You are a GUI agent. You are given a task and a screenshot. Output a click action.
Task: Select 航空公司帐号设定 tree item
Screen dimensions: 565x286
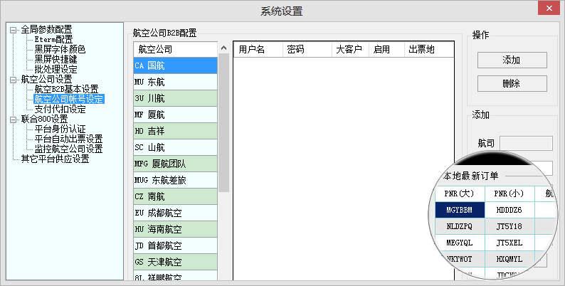(x=69, y=99)
